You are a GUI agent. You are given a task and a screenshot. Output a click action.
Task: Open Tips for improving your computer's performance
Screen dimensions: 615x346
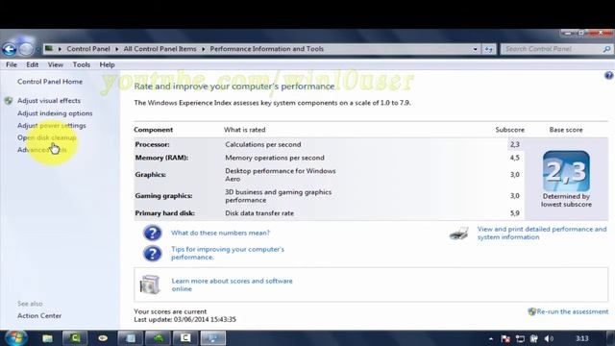pyautogui.click(x=228, y=254)
